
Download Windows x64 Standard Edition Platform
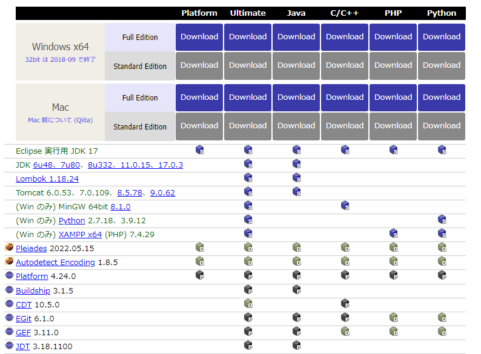coord(199,65)
